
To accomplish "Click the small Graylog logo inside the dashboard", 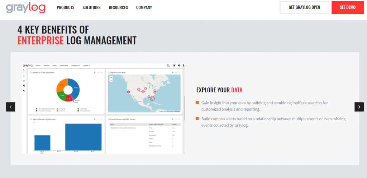I will pyautogui.click(x=28, y=66).
